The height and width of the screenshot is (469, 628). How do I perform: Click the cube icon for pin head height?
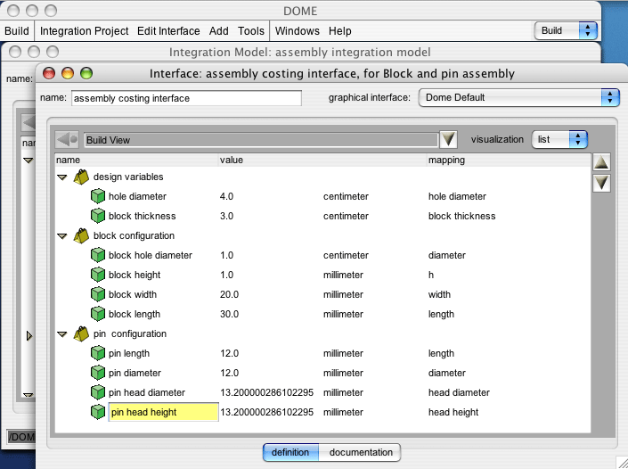click(x=98, y=412)
